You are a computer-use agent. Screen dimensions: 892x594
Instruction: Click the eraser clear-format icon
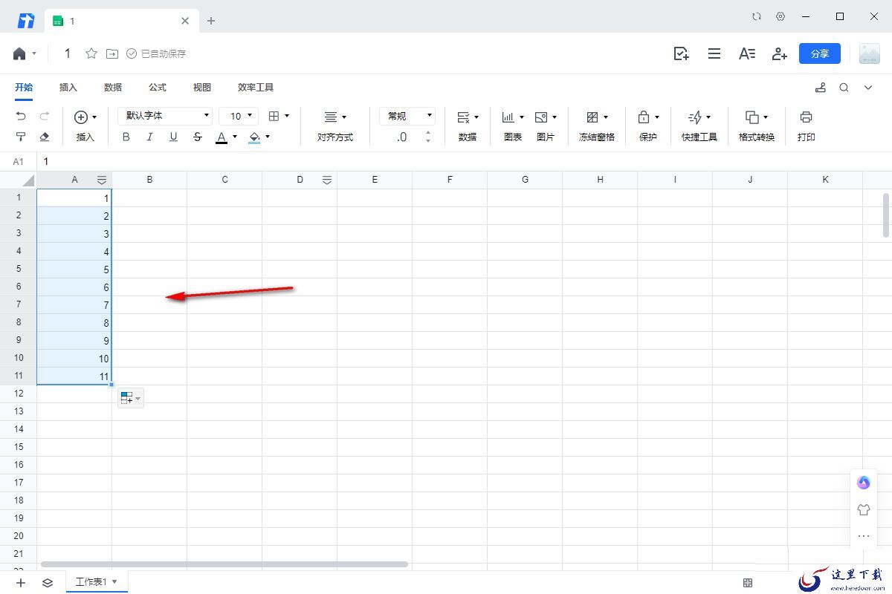tap(44, 137)
